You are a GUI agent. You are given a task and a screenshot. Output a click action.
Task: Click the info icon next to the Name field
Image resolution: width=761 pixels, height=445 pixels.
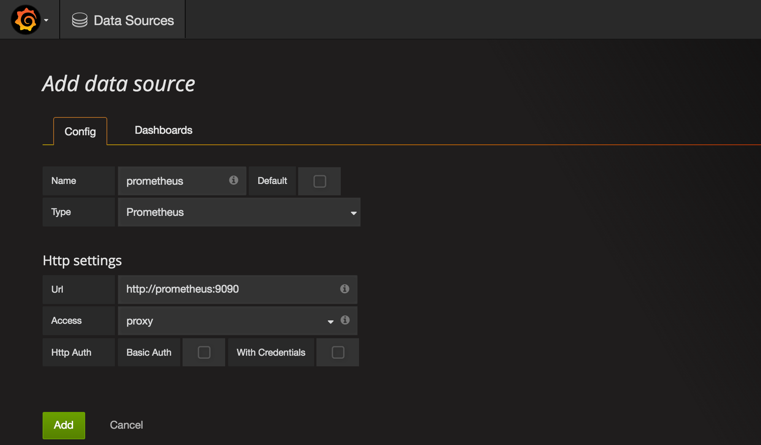pyautogui.click(x=233, y=181)
